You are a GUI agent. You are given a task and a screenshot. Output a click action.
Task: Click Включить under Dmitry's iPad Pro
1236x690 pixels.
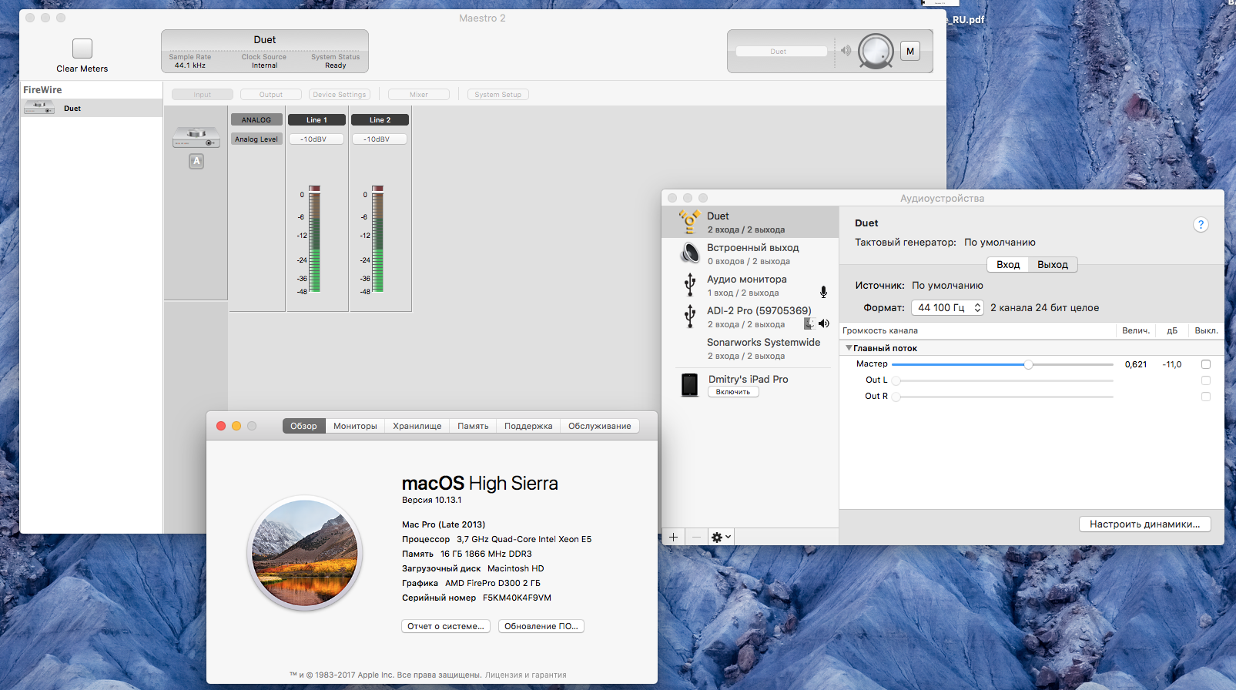[x=733, y=392]
